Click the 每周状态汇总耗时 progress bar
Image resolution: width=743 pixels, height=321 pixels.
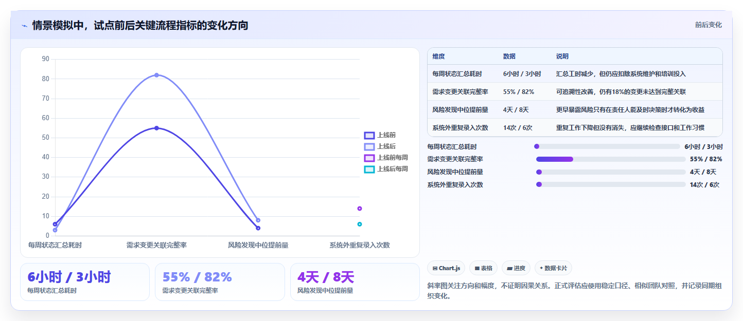tap(607, 146)
